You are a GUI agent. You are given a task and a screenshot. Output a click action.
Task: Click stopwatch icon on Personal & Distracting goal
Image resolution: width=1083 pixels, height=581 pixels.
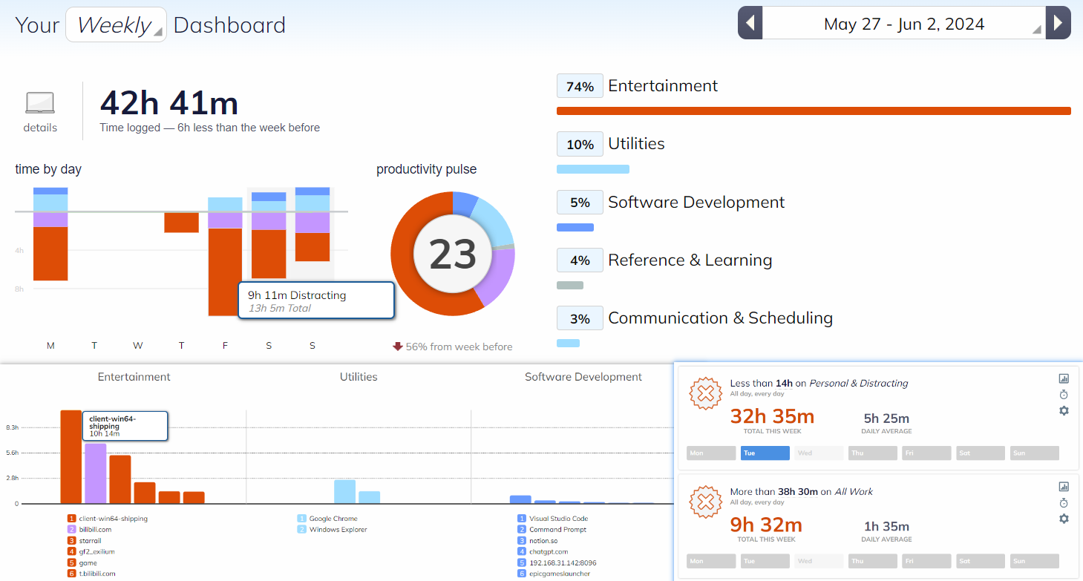(x=1064, y=394)
